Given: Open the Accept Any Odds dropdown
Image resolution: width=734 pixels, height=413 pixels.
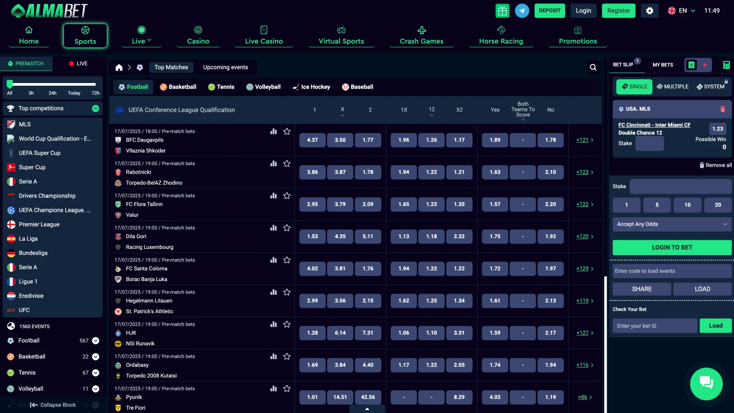Looking at the screenshot, I should 672,224.
